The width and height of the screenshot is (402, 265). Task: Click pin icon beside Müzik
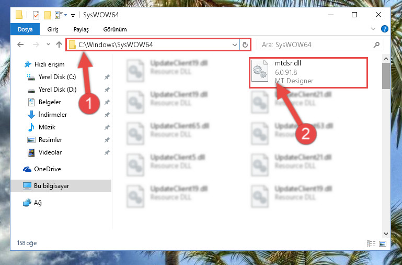point(107,127)
